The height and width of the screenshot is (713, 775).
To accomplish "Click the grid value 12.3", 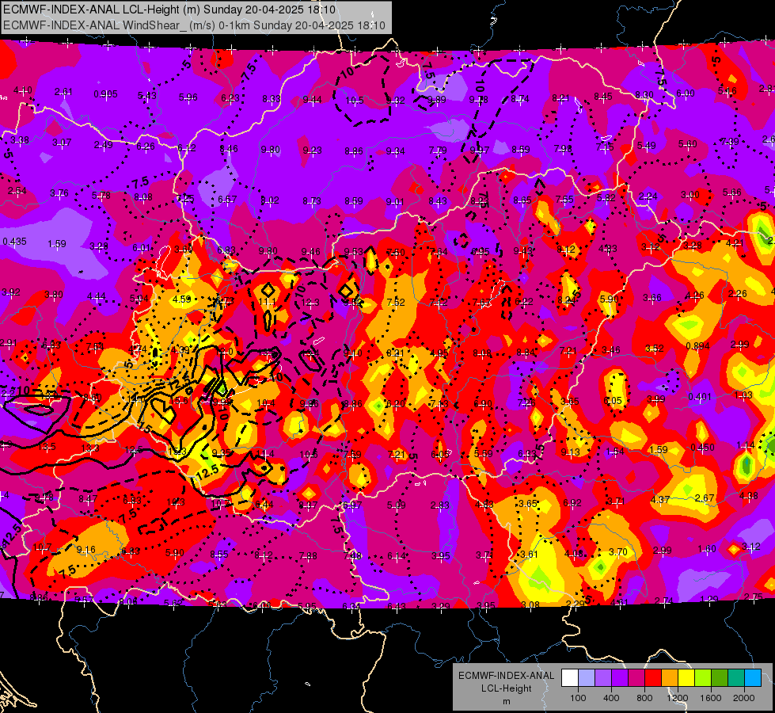I will pyautogui.click(x=310, y=303).
